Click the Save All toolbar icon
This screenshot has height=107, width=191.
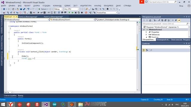24,9
